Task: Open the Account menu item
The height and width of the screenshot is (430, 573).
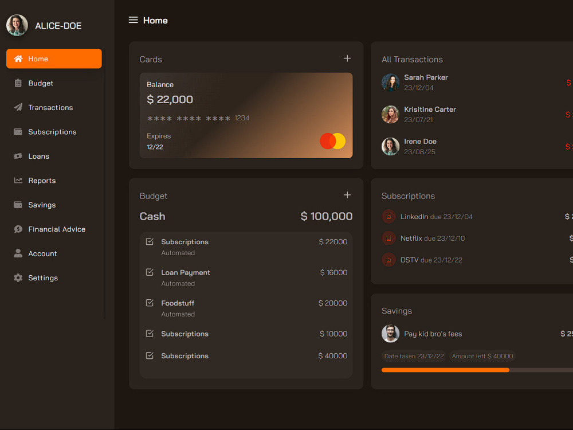Action: click(x=54, y=254)
